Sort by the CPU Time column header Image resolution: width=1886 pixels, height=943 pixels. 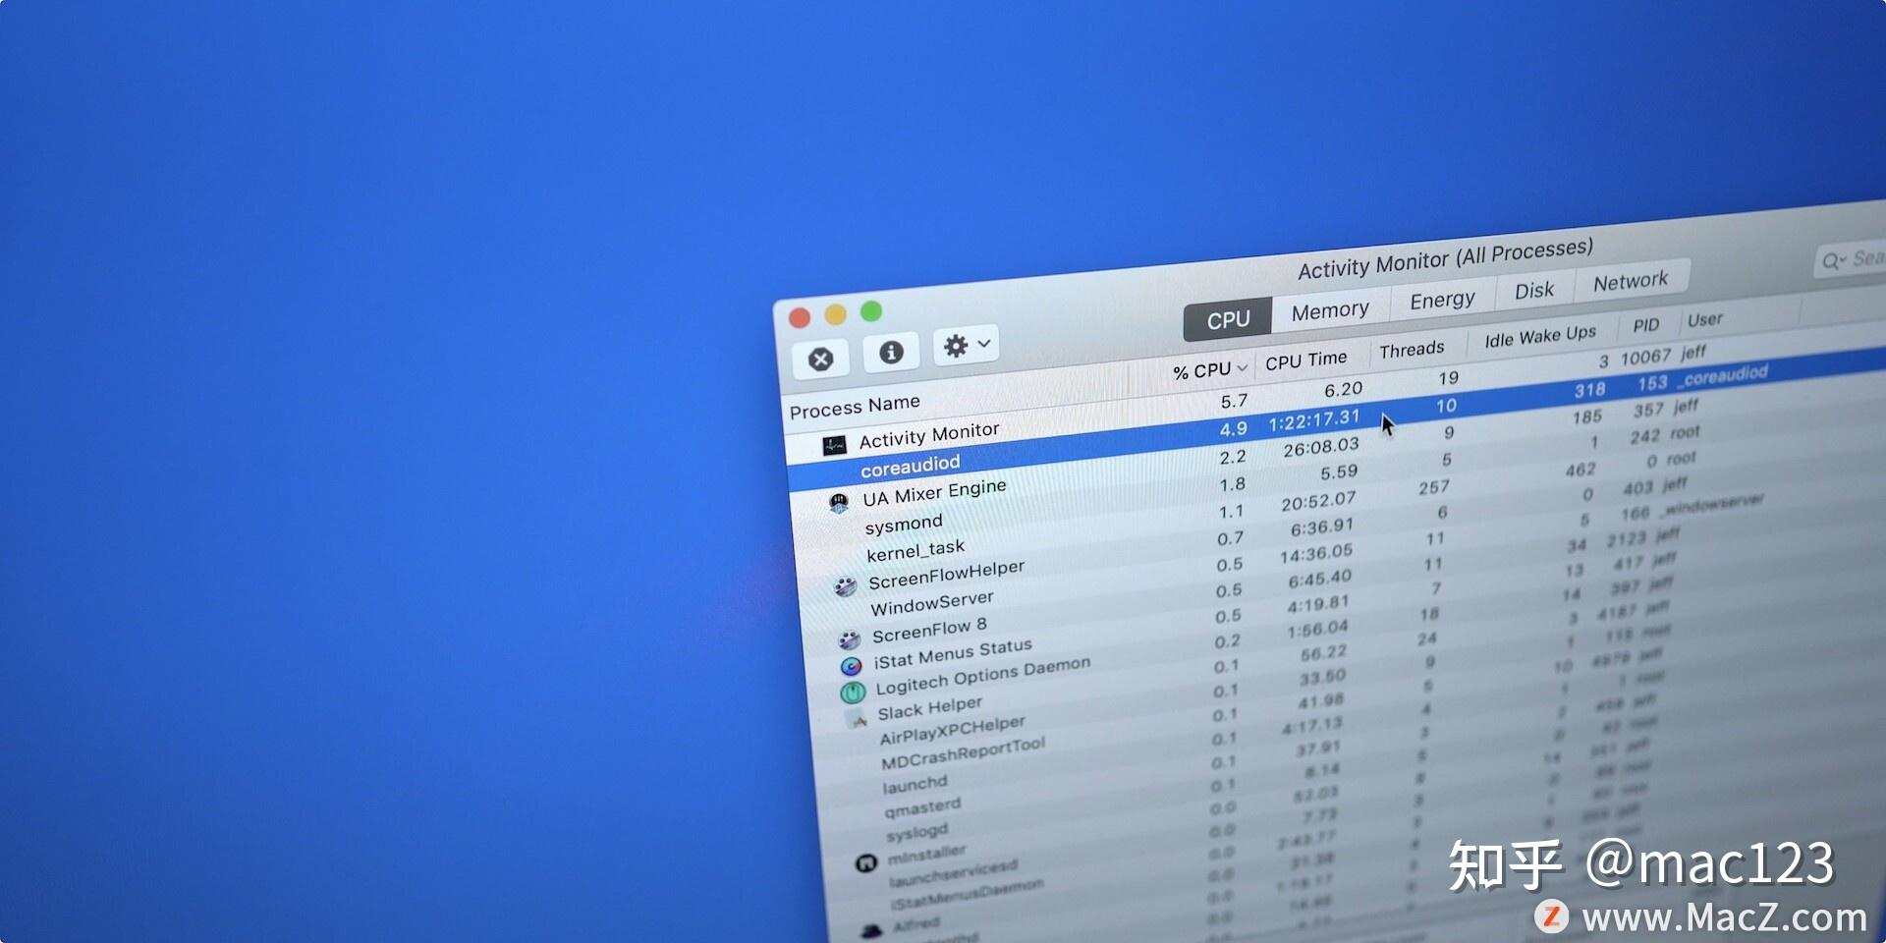1305,361
